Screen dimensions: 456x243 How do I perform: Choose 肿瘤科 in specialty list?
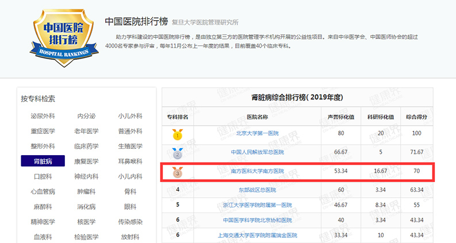point(86,191)
